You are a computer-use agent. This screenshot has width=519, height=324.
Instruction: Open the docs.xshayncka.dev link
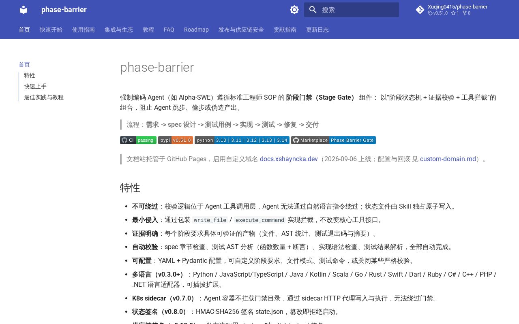289,159
